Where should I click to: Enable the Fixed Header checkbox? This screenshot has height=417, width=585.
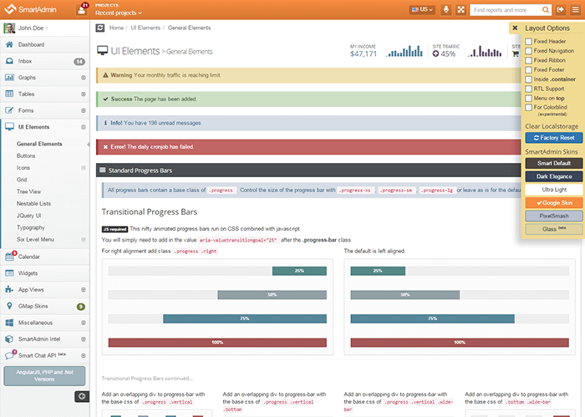coord(528,41)
